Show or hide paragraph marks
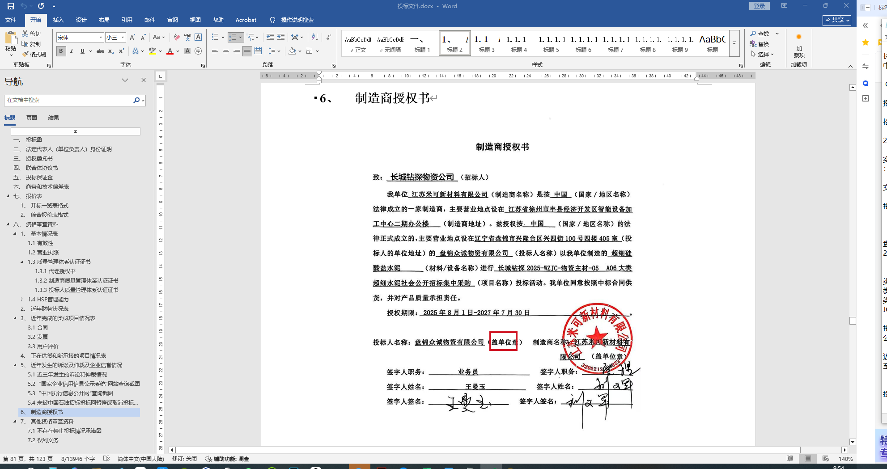Screen dimensions: 887x469 (329, 37)
